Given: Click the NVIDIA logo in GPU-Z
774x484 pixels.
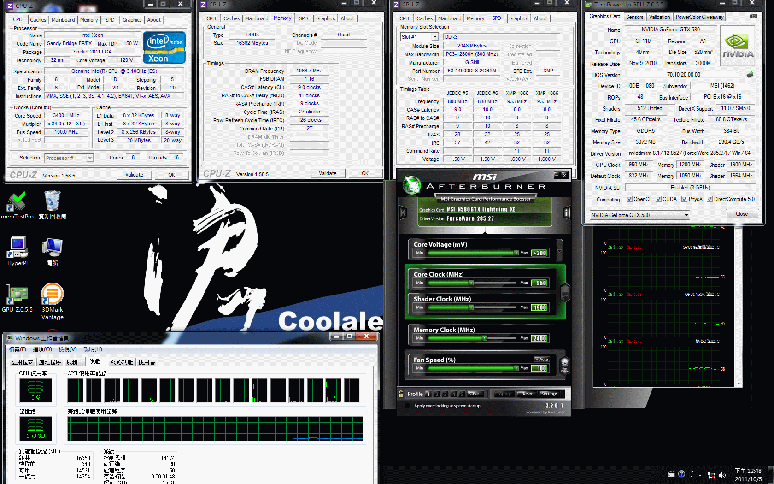Looking at the screenshot, I should (738, 47).
